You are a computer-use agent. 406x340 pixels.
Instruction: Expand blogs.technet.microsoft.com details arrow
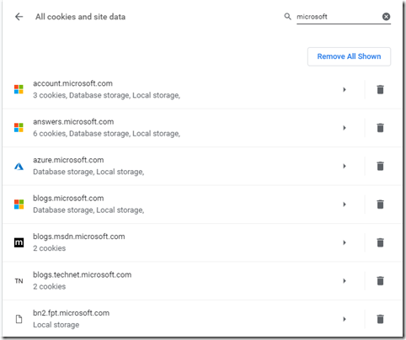[345, 281]
